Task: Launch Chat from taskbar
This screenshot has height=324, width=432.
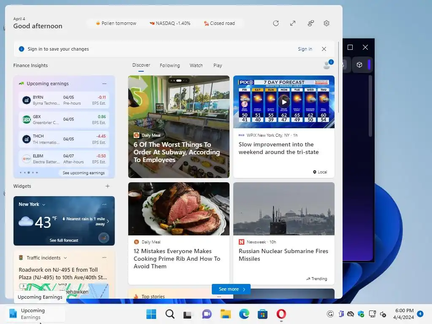Action: (207, 314)
